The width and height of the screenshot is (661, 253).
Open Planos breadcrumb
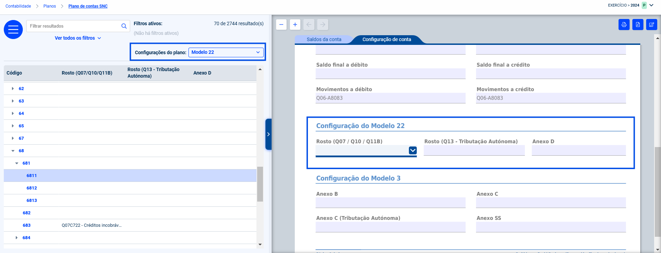pos(50,6)
